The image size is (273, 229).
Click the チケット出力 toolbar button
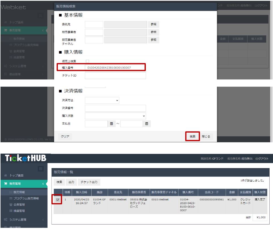[89, 182]
